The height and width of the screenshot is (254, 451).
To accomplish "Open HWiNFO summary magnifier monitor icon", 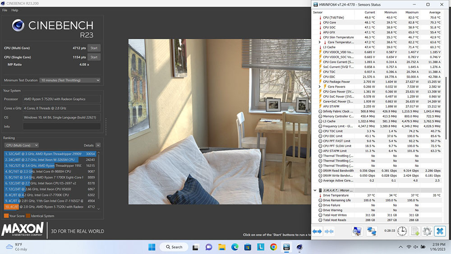I will pyautogui.click(x=357, y=231).
